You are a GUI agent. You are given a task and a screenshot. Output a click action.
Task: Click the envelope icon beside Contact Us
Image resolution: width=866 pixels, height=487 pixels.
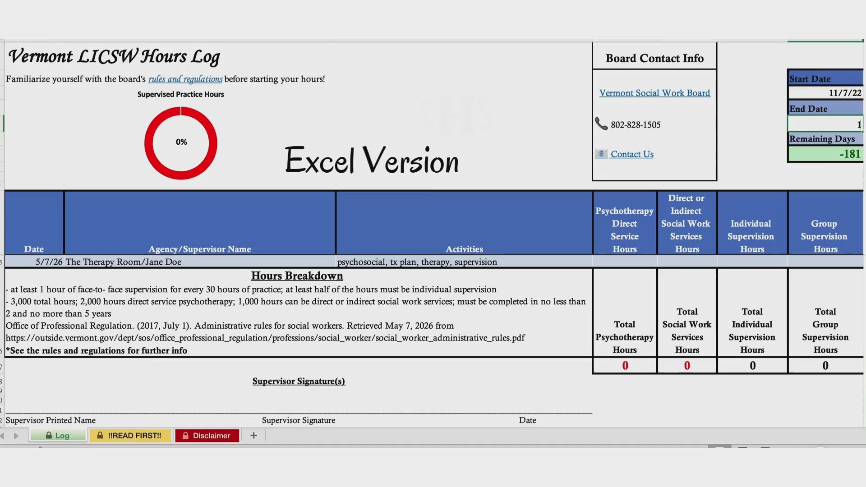click(601, 154)
